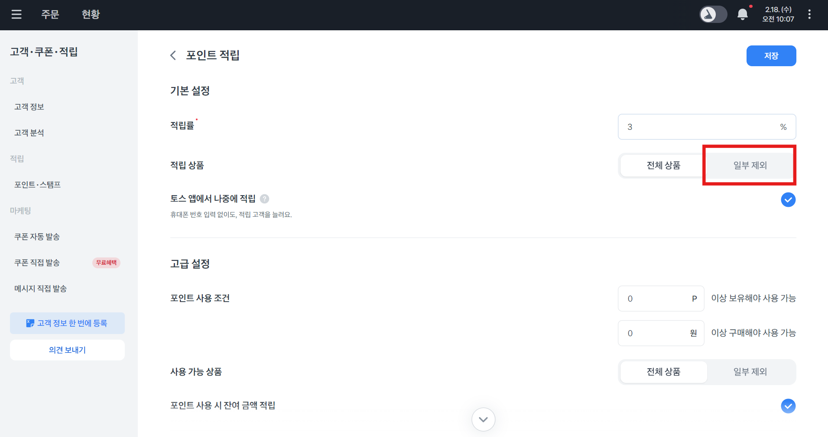Expand more settings with down chevron button
The width and height of the screenshot is (828, 437).
tap(483, 419)
